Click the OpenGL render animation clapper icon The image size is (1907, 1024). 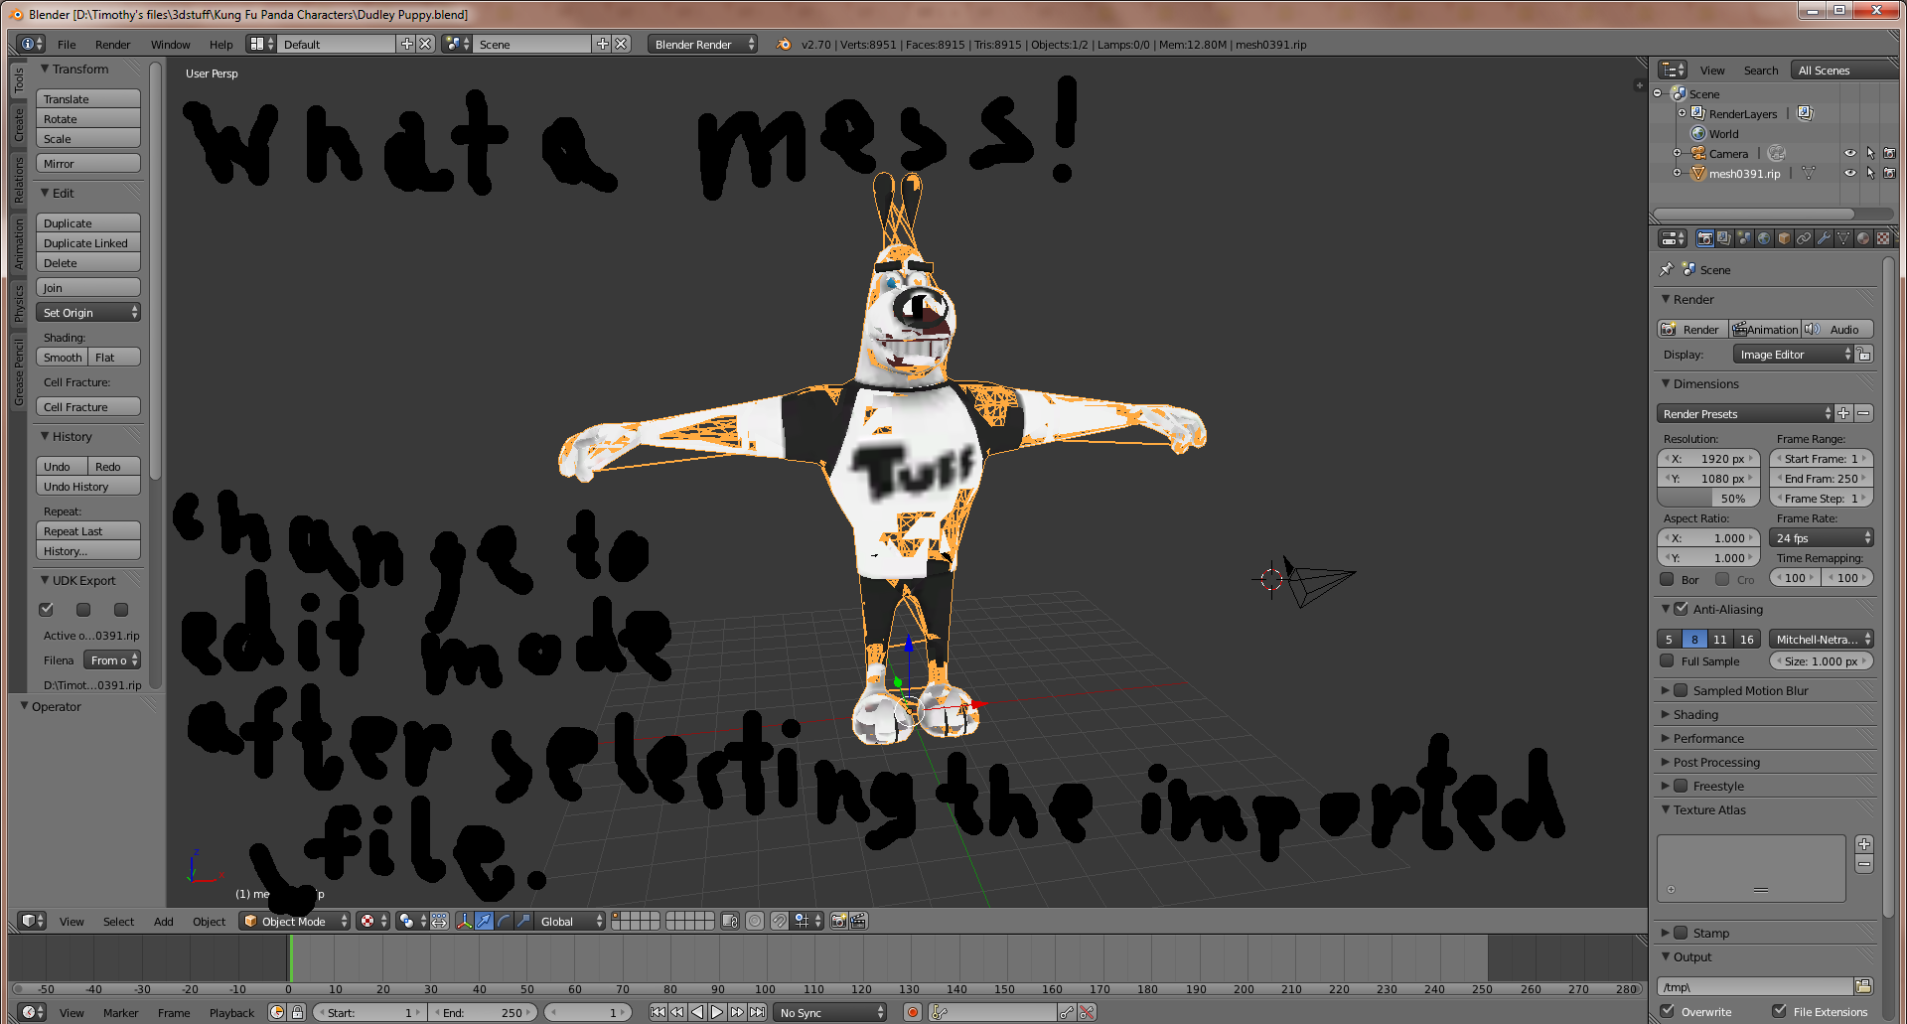(859, 921)
